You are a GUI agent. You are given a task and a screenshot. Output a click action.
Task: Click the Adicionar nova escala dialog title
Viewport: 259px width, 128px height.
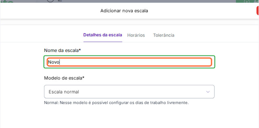124,11
